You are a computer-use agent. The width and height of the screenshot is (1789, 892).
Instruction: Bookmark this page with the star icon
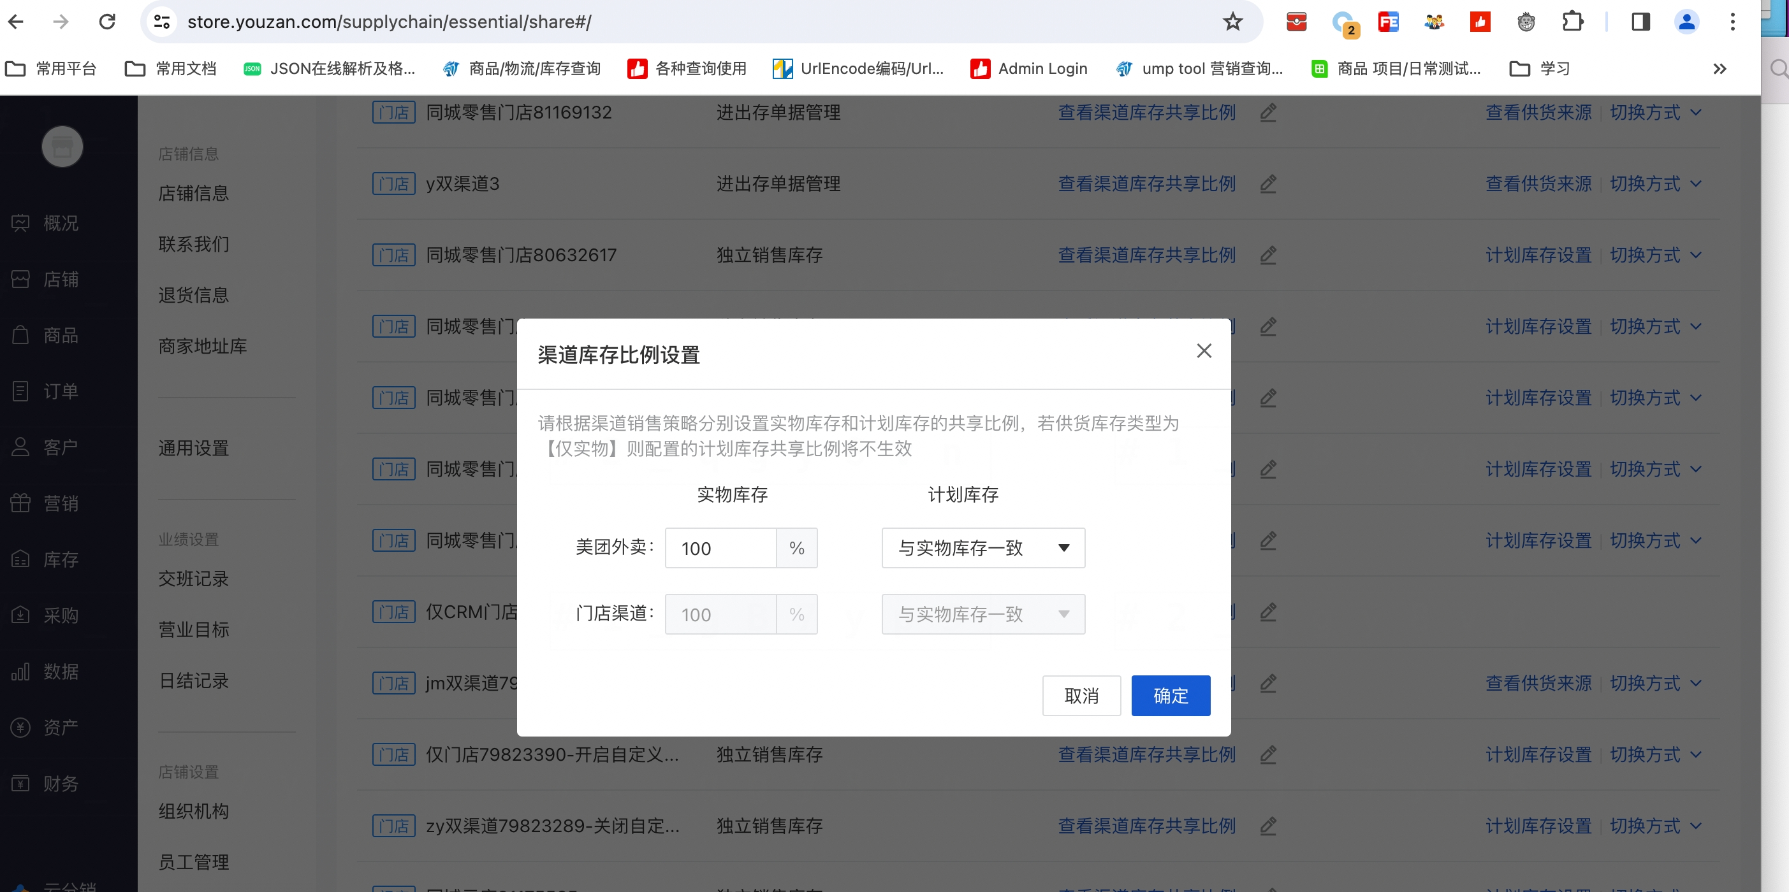tap(1232, 22)
